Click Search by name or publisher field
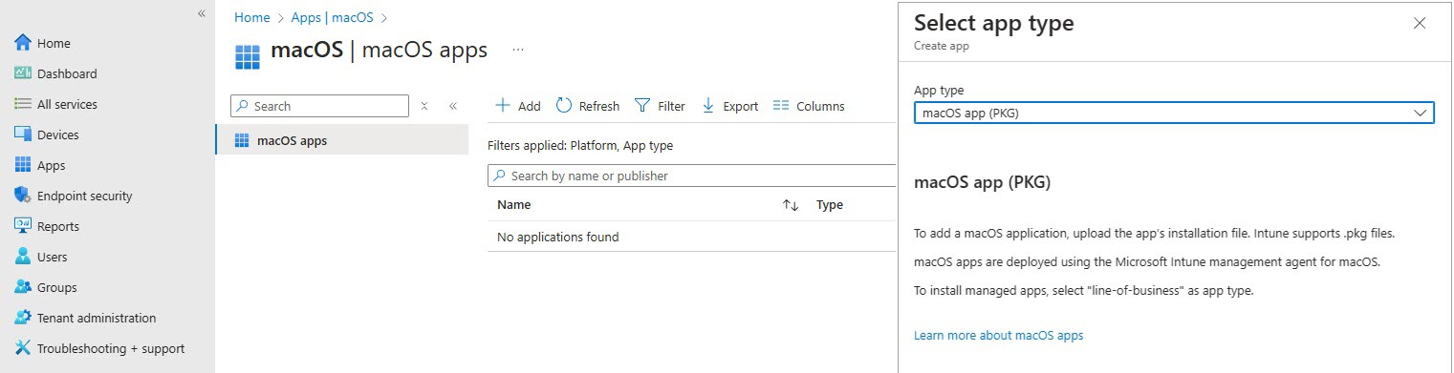The height and width of the screenshot is (373, 1454). click(x=691, y=176)
